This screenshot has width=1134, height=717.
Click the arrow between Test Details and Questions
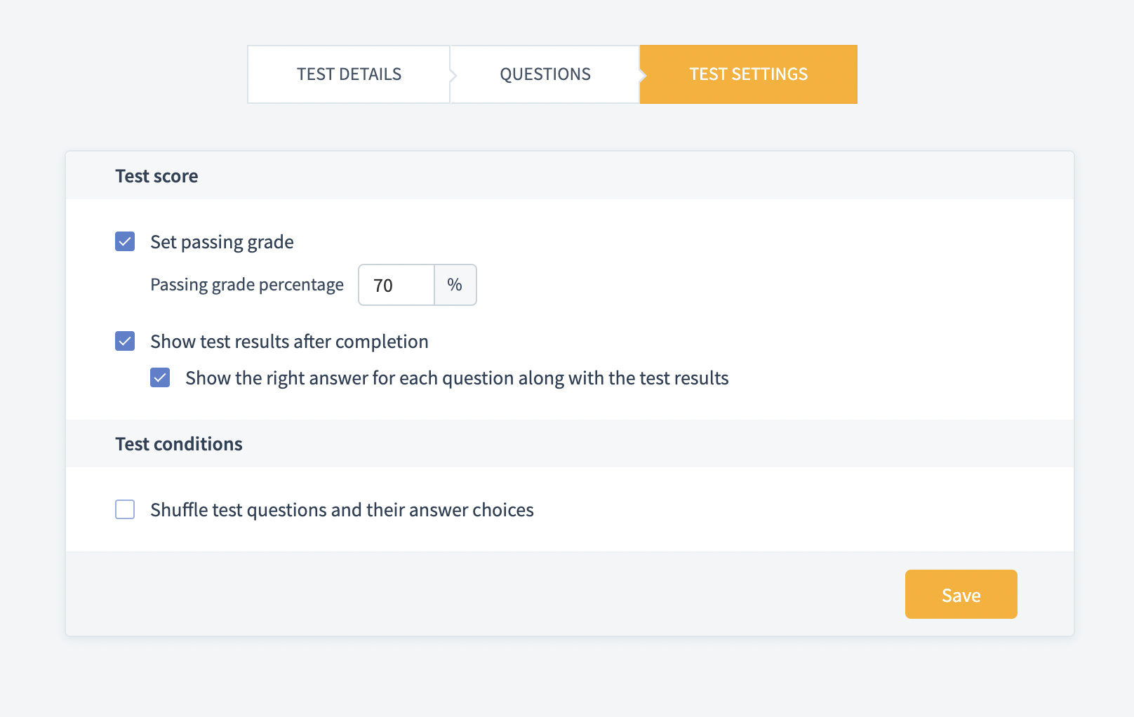453,74
